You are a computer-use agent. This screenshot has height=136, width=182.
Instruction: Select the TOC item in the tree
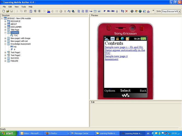click(16, 36)
